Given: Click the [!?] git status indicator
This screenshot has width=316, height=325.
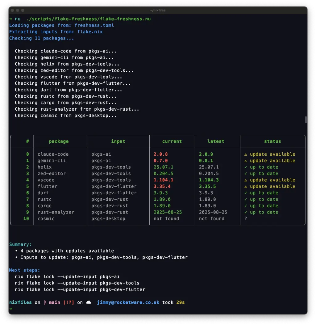Looking at the screenshot, I should [x=69, y=302].
